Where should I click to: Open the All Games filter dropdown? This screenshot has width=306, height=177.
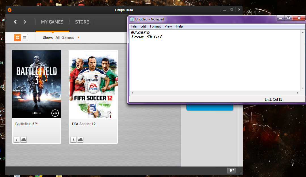(67, 37)
